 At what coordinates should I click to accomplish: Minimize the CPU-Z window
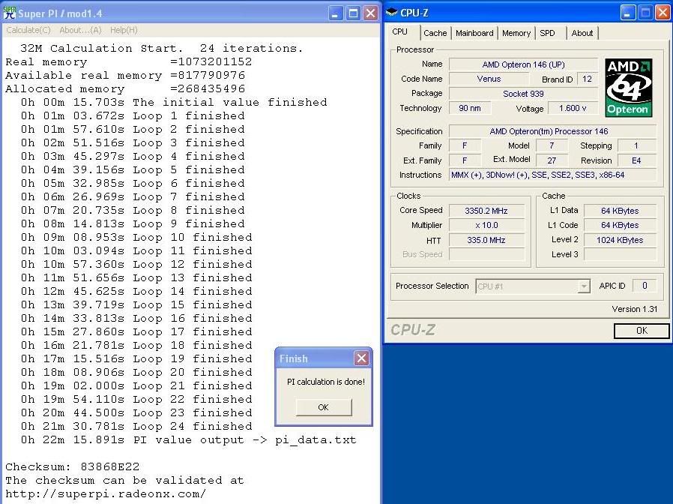tap(627, 13)
